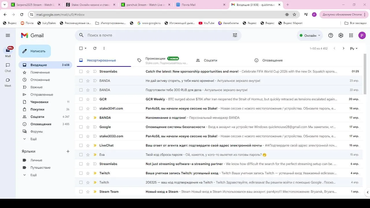Image resolution: width=370 pixels, height=208 pixels.
Task: Click Доступно обновление Chrome button
Action: [343, 14]
